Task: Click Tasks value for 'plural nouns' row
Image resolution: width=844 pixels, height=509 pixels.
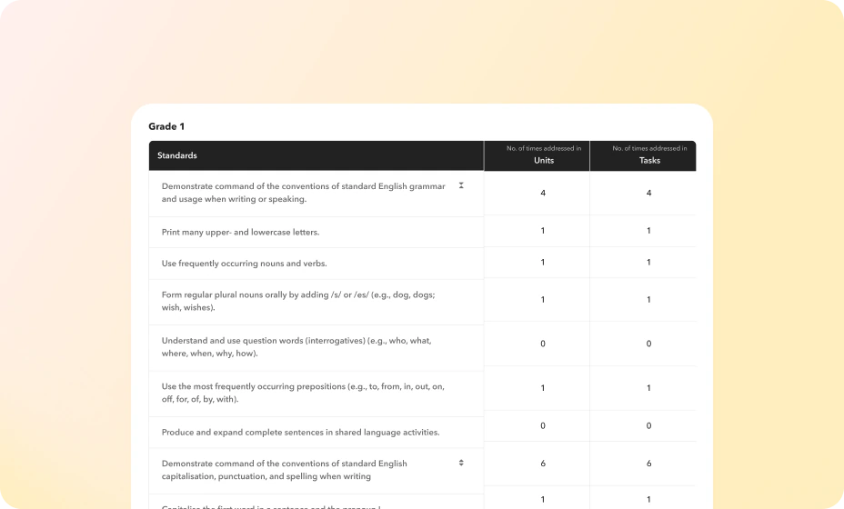Action: [x=648, y=300]
